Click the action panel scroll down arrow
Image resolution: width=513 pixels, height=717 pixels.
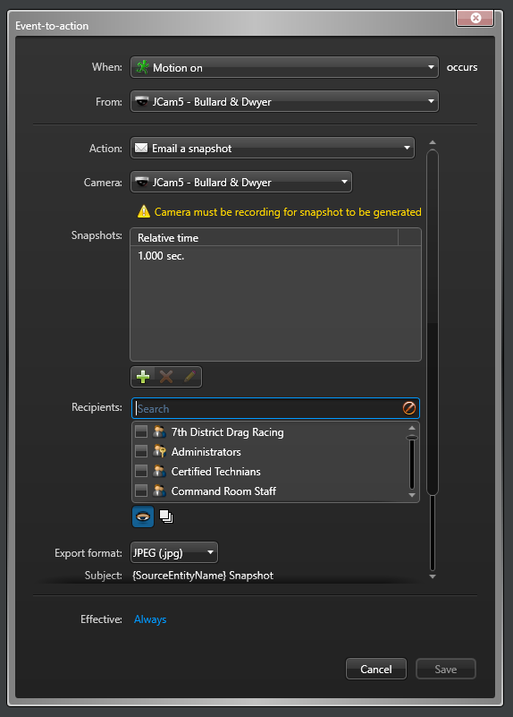pos(433,576)
